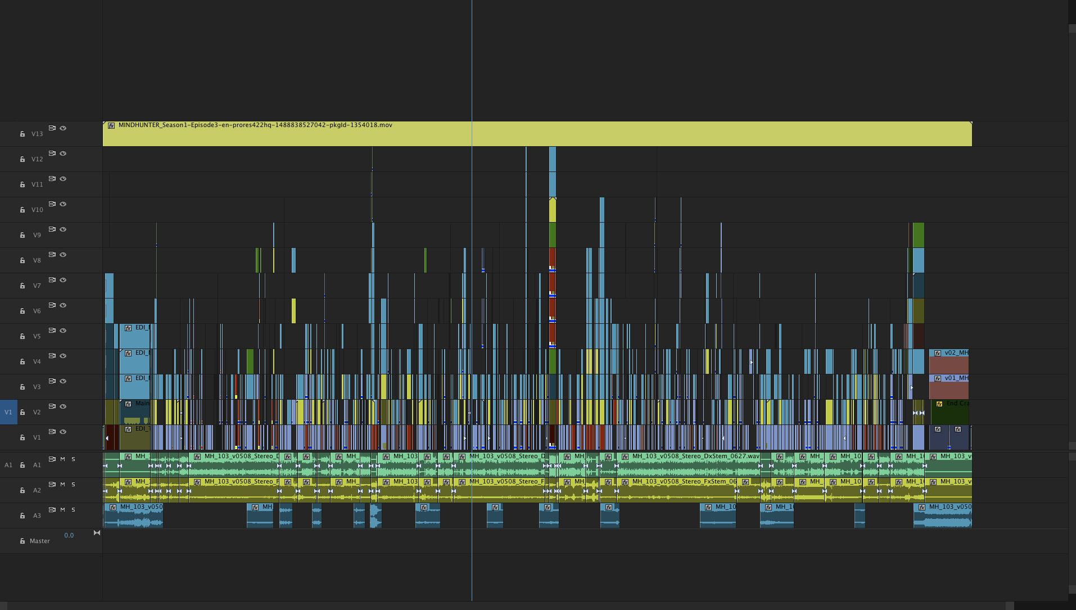Toggle sync lock on track V4
Image resolution: width=1076 pixels, height=610 pixels.
click(x=52, y=356)
